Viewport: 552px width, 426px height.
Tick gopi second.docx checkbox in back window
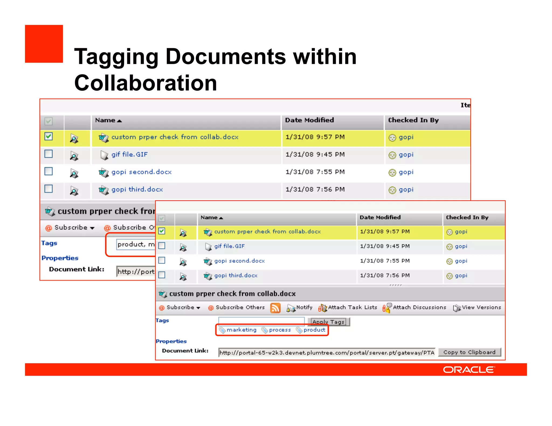tap(49, 171)
